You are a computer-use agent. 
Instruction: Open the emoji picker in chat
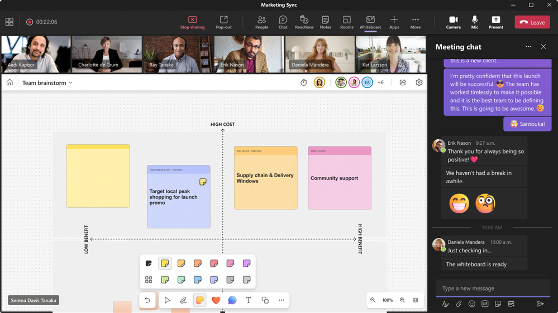(x=472, y=304)
